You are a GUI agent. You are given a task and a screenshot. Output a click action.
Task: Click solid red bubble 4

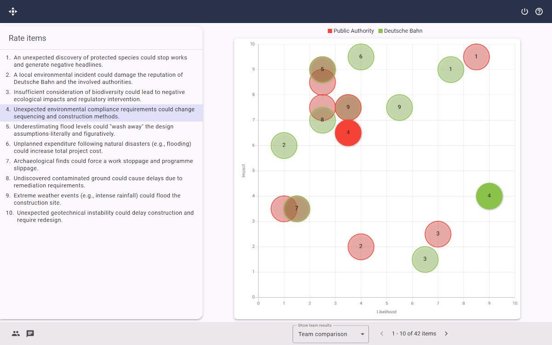click(x=348, y=133)
